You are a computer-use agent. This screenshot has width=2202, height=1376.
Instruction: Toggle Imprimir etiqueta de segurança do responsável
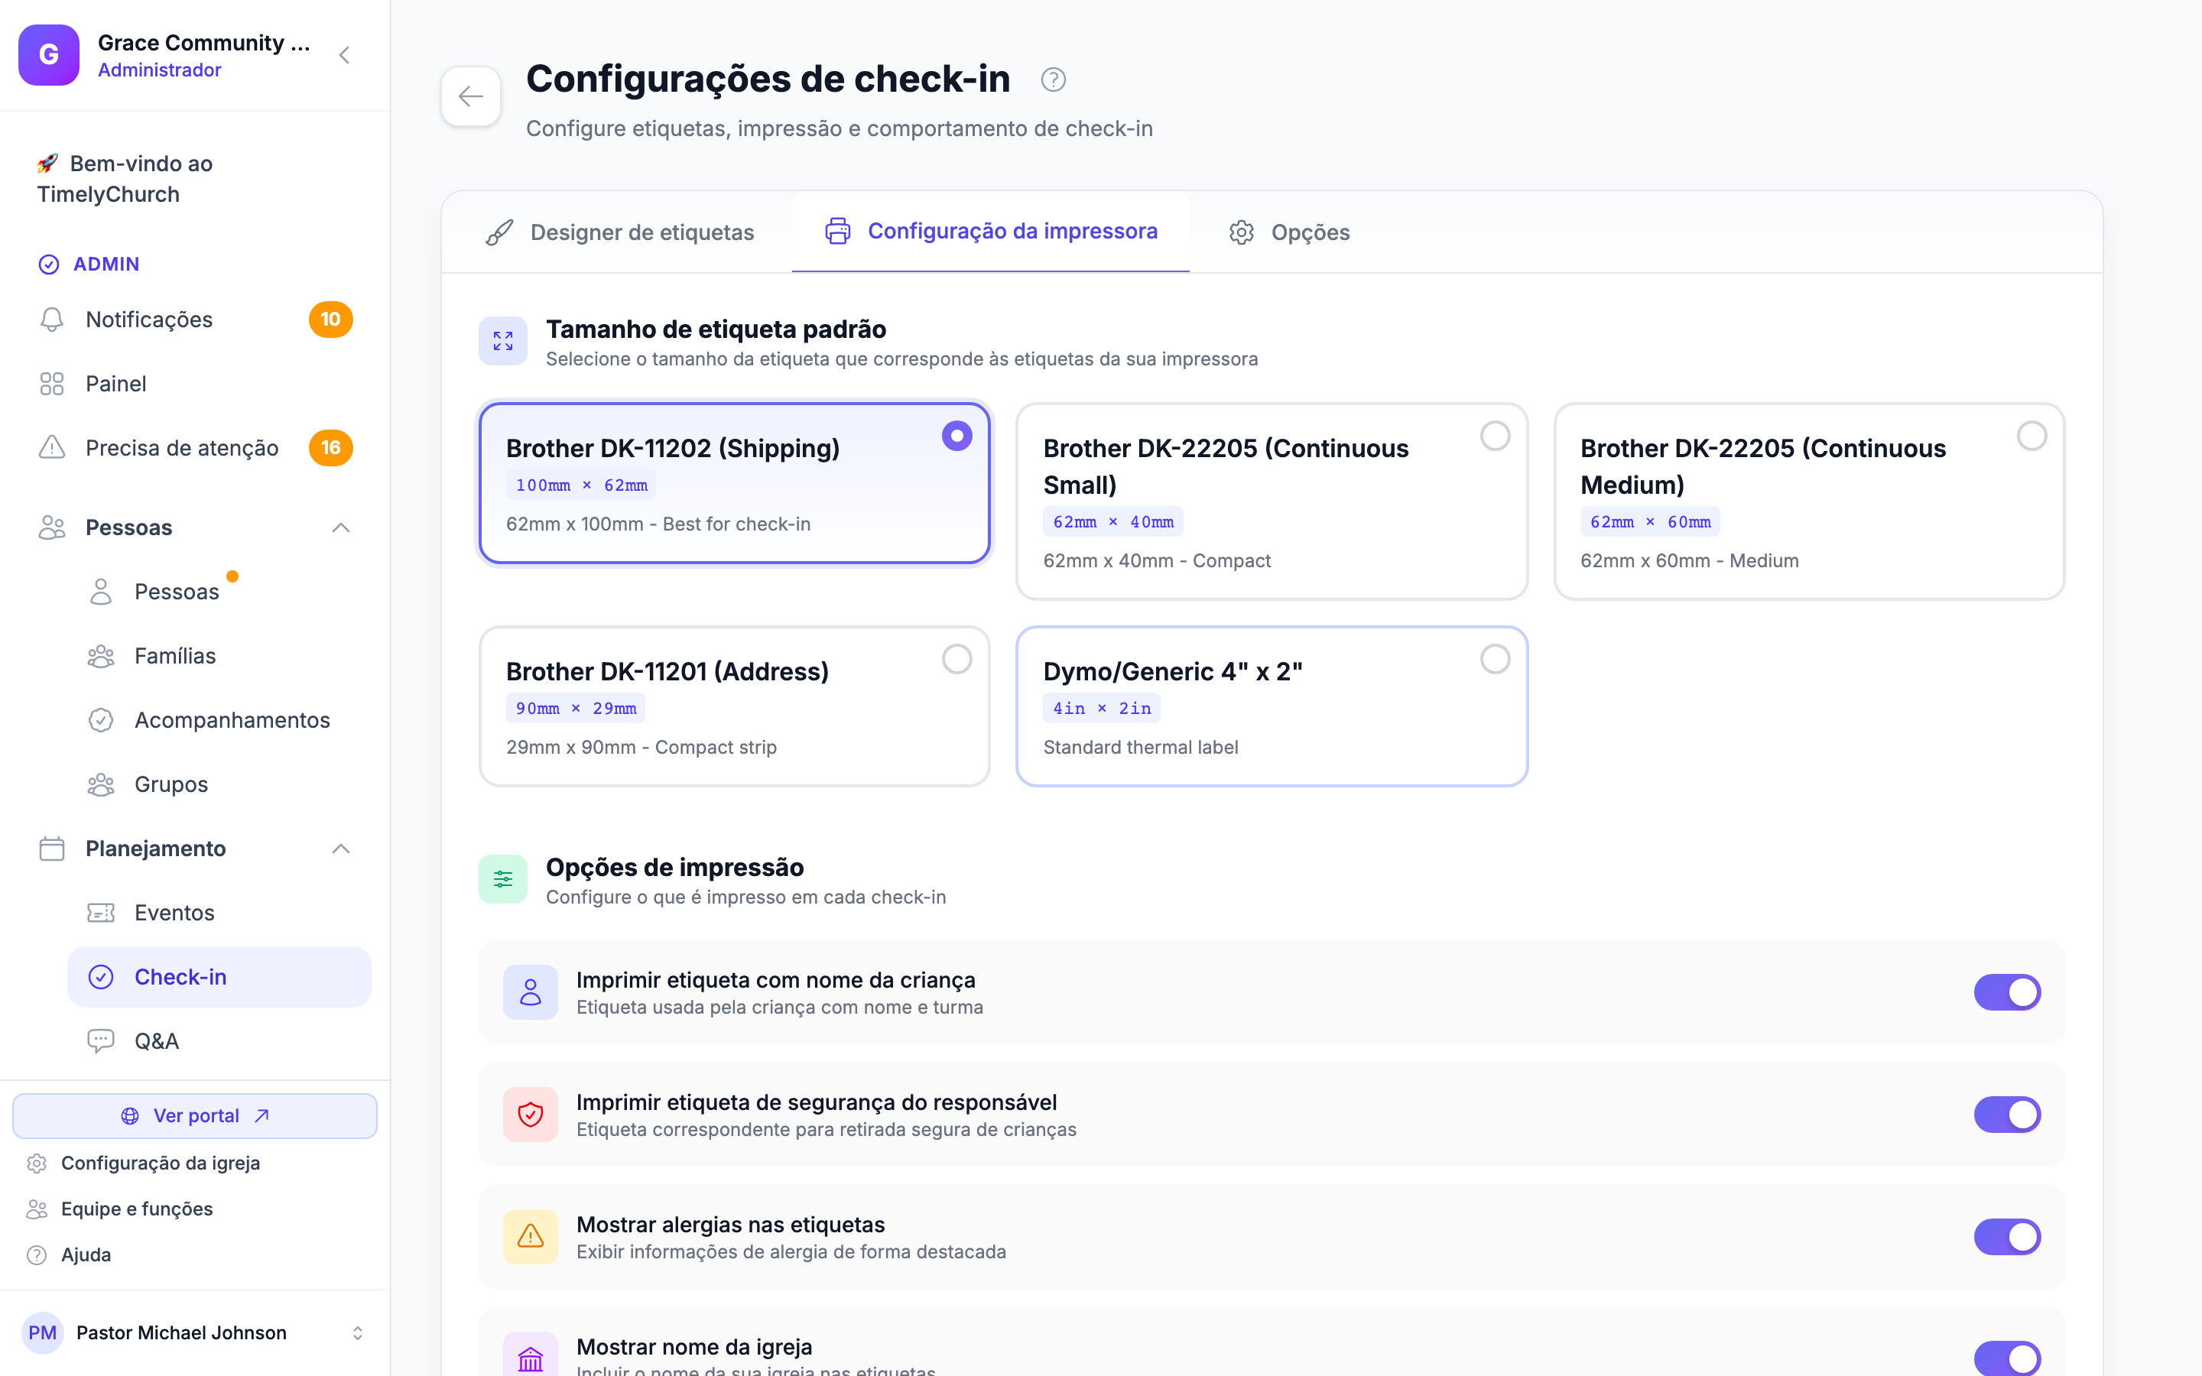[x=2007, y=1115]
